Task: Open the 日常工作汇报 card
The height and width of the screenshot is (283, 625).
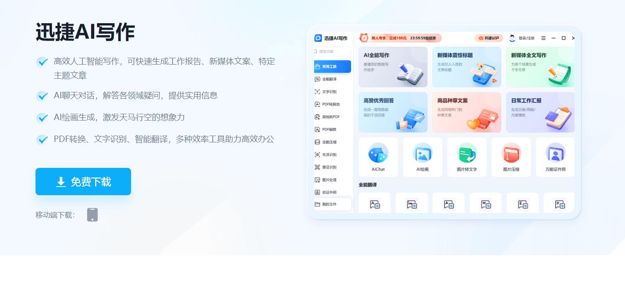Action: [x=540, y=112]
